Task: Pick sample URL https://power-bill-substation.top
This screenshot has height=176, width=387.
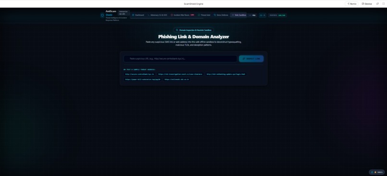Action: (143, 80)
